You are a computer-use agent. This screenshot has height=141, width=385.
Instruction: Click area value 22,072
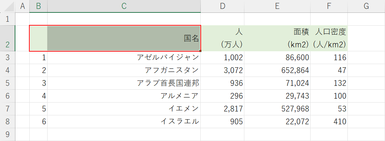tap(277, 121)
